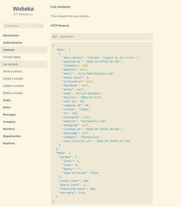Open Create a contact page
Image resolution: width=181 pixels, height=207 pixels.
[13, 79]
